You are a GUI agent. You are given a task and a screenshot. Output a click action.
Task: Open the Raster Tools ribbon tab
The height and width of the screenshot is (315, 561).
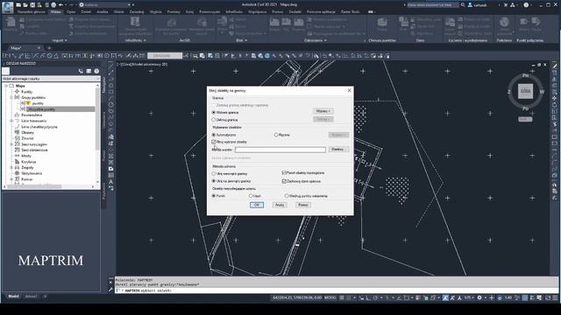click(351, 11)
